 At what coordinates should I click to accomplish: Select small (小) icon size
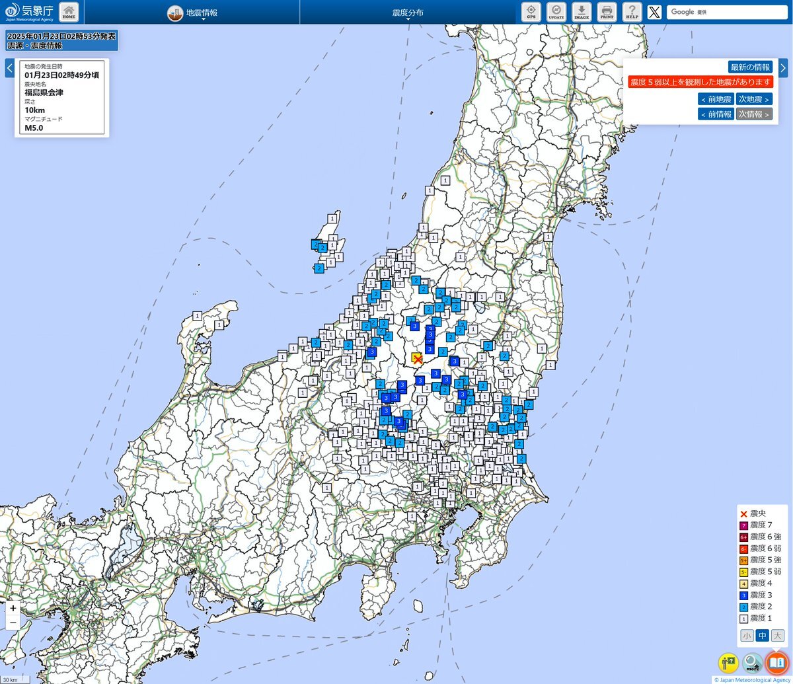tap(747, 636)
